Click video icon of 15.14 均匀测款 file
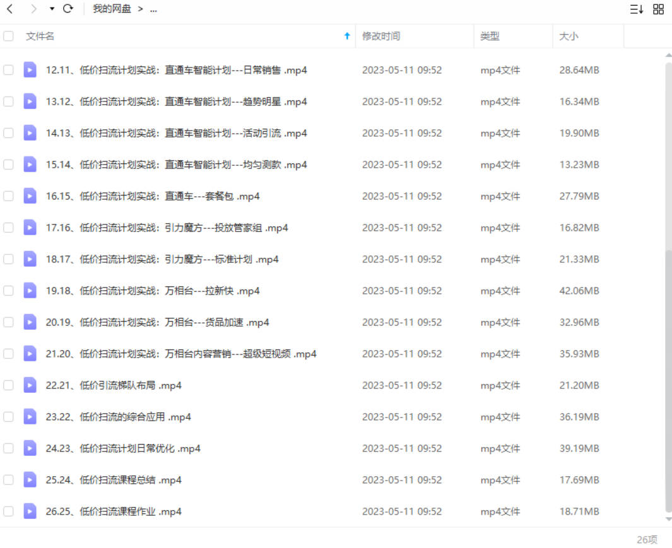Viewport: 672px width, 548px height. 30,165
